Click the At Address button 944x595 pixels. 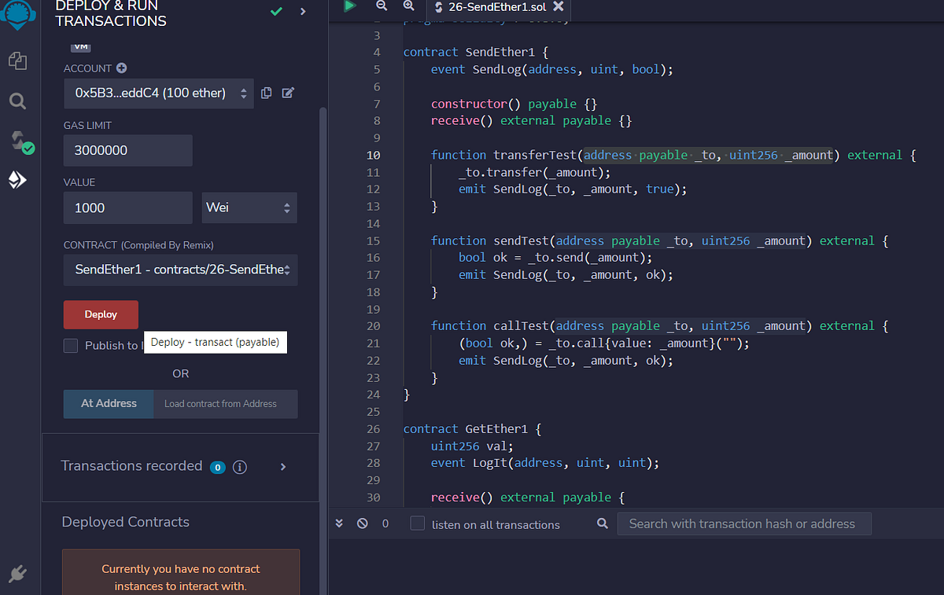coord(108,403)
